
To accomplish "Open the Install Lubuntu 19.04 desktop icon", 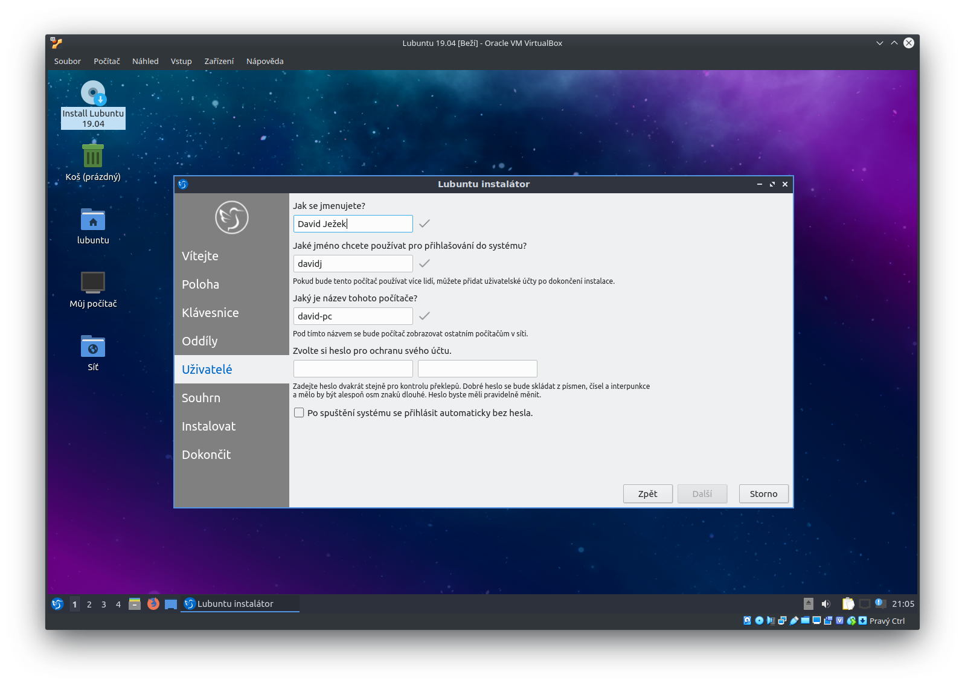I will pos(93,104).
